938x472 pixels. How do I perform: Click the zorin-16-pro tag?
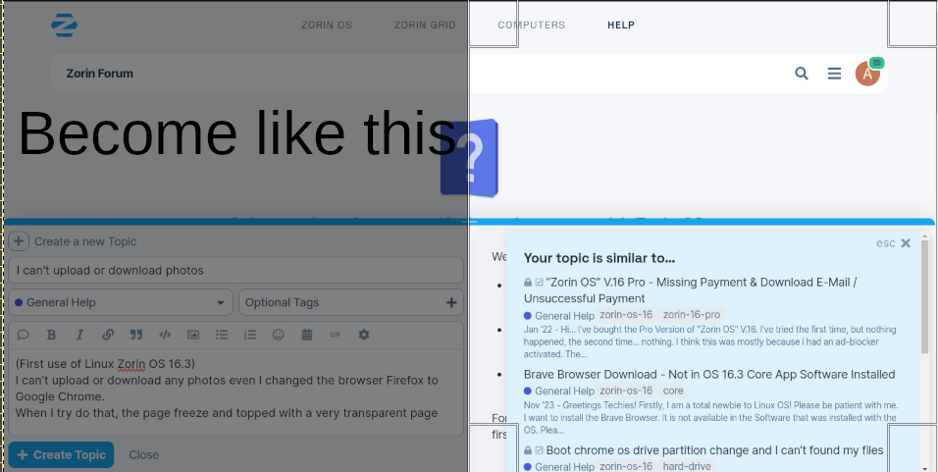tap(692, 315)
